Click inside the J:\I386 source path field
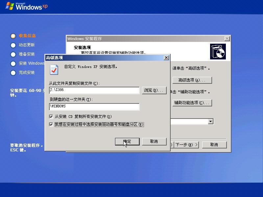This screenshot has width=263, height=197. point(94,90)
